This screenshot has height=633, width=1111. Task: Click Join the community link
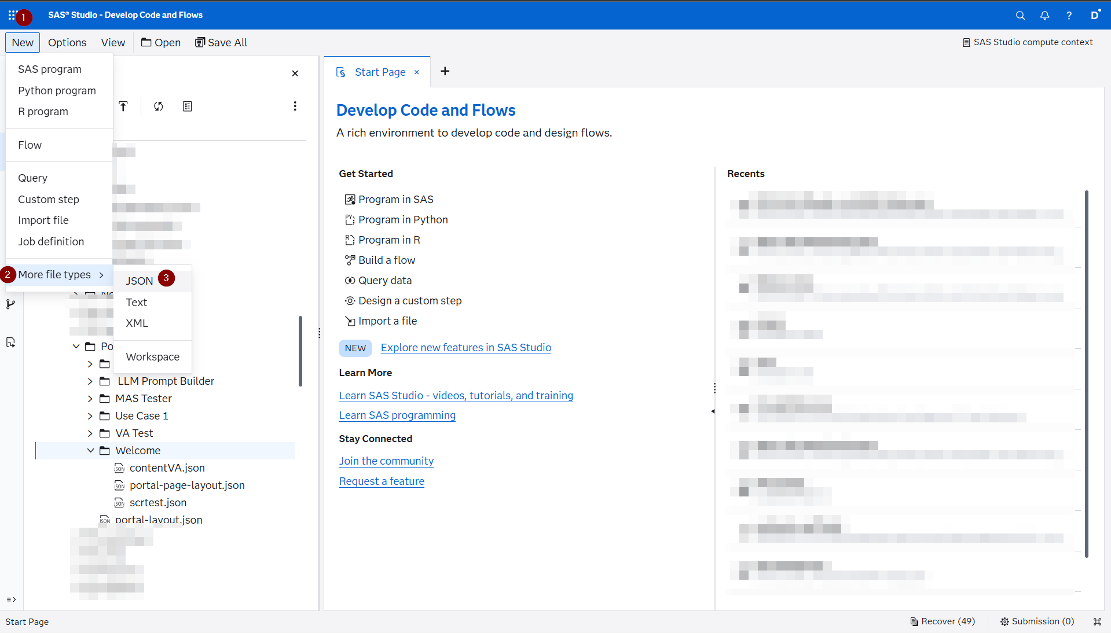tap(386, 461)
